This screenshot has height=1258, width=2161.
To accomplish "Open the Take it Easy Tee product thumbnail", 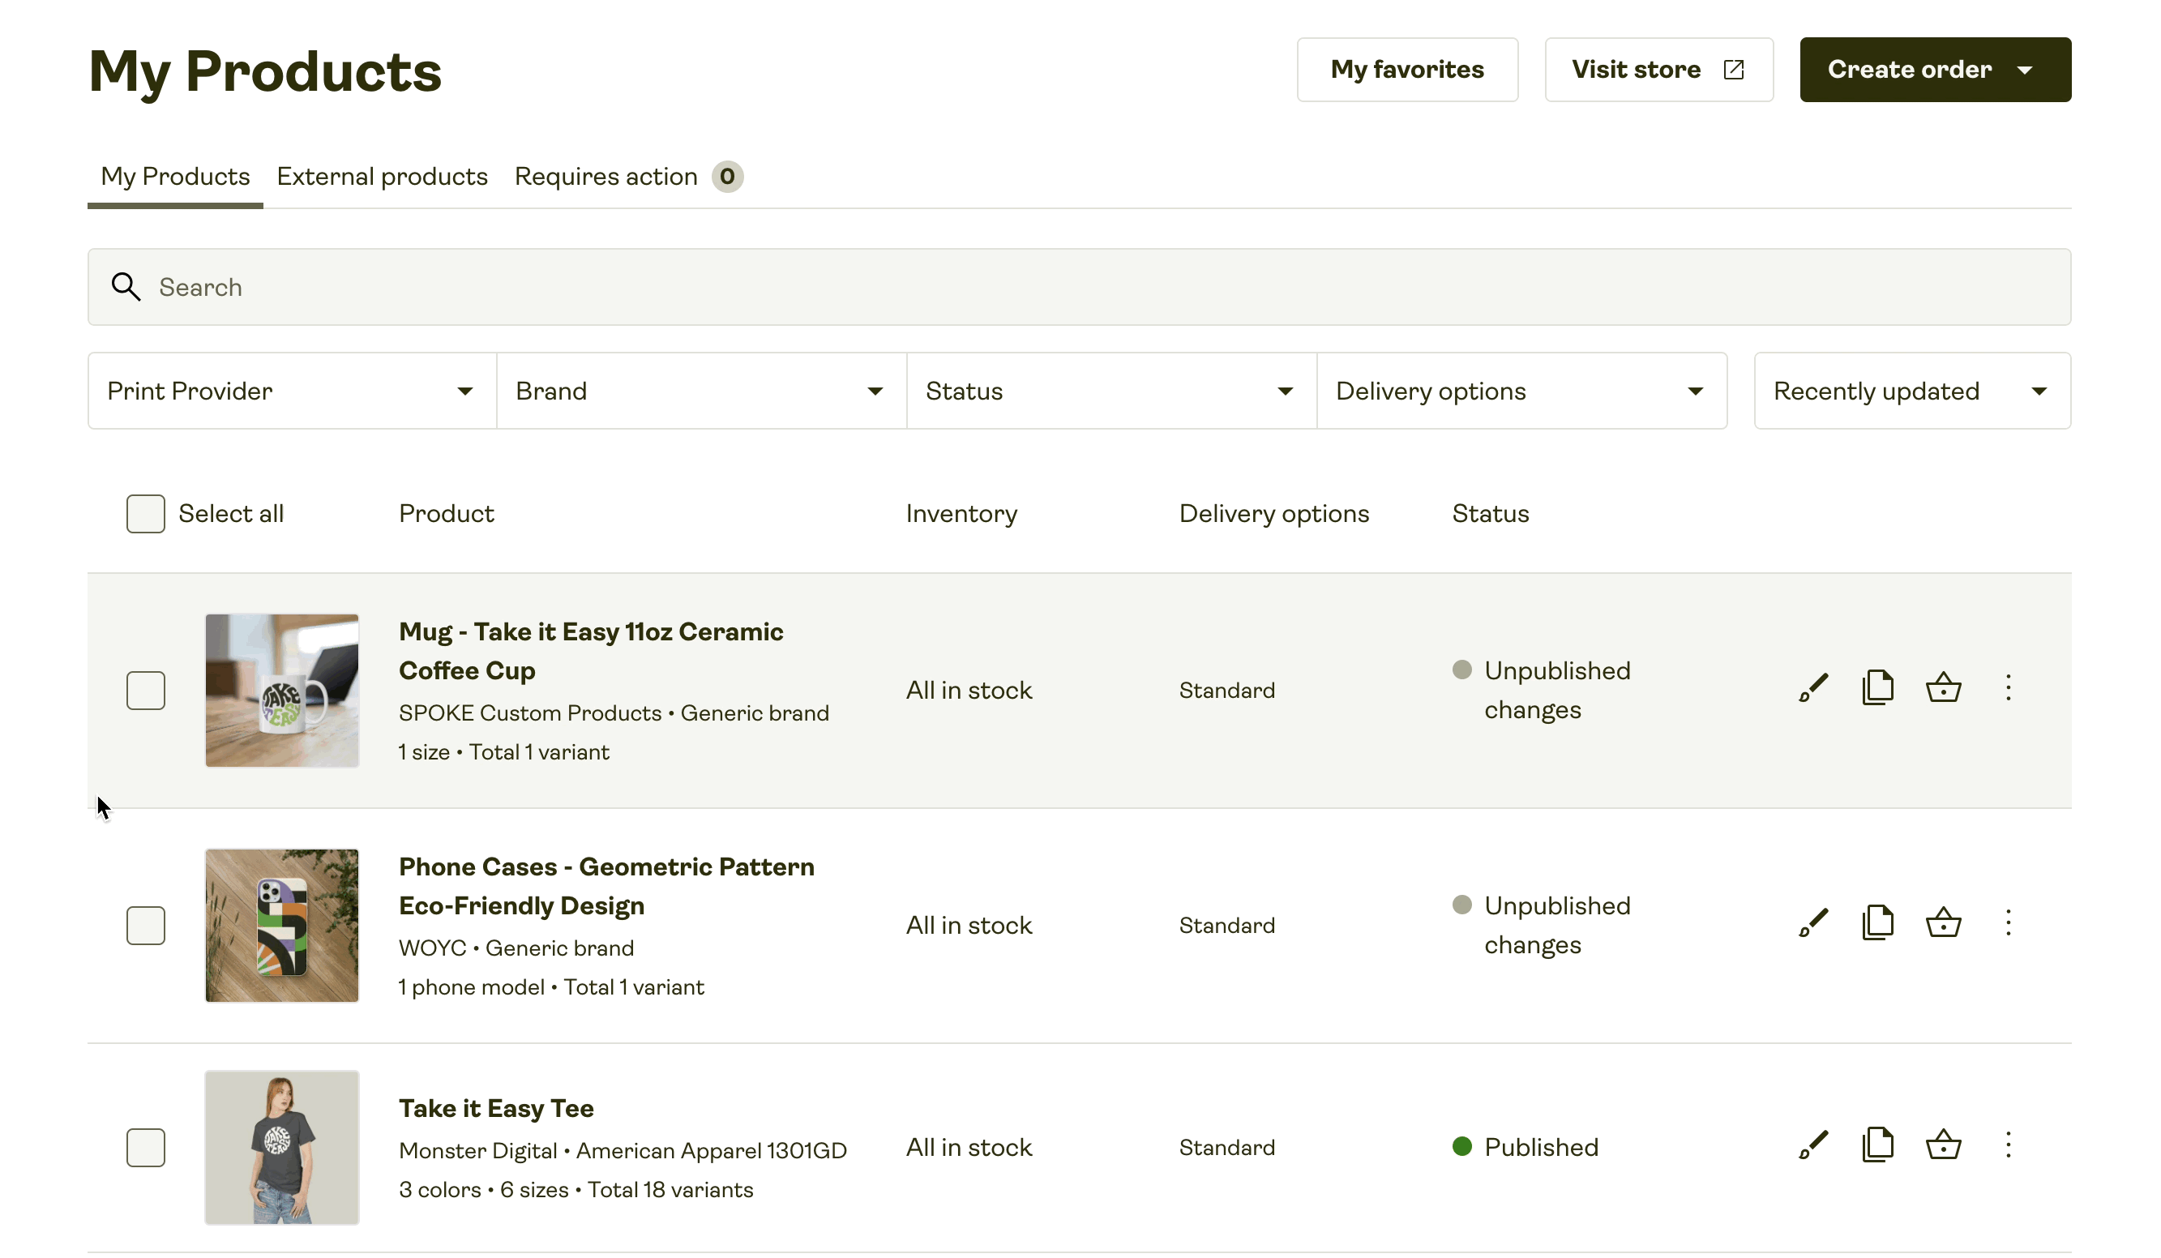I will tap(281, 1148).
